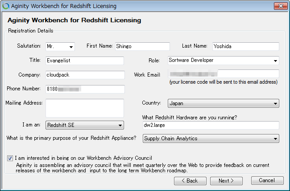Viewport: 290px width, 191px height.
Task: Click the Last Name field containing Yoshida
Action: [x=246, y=46]
